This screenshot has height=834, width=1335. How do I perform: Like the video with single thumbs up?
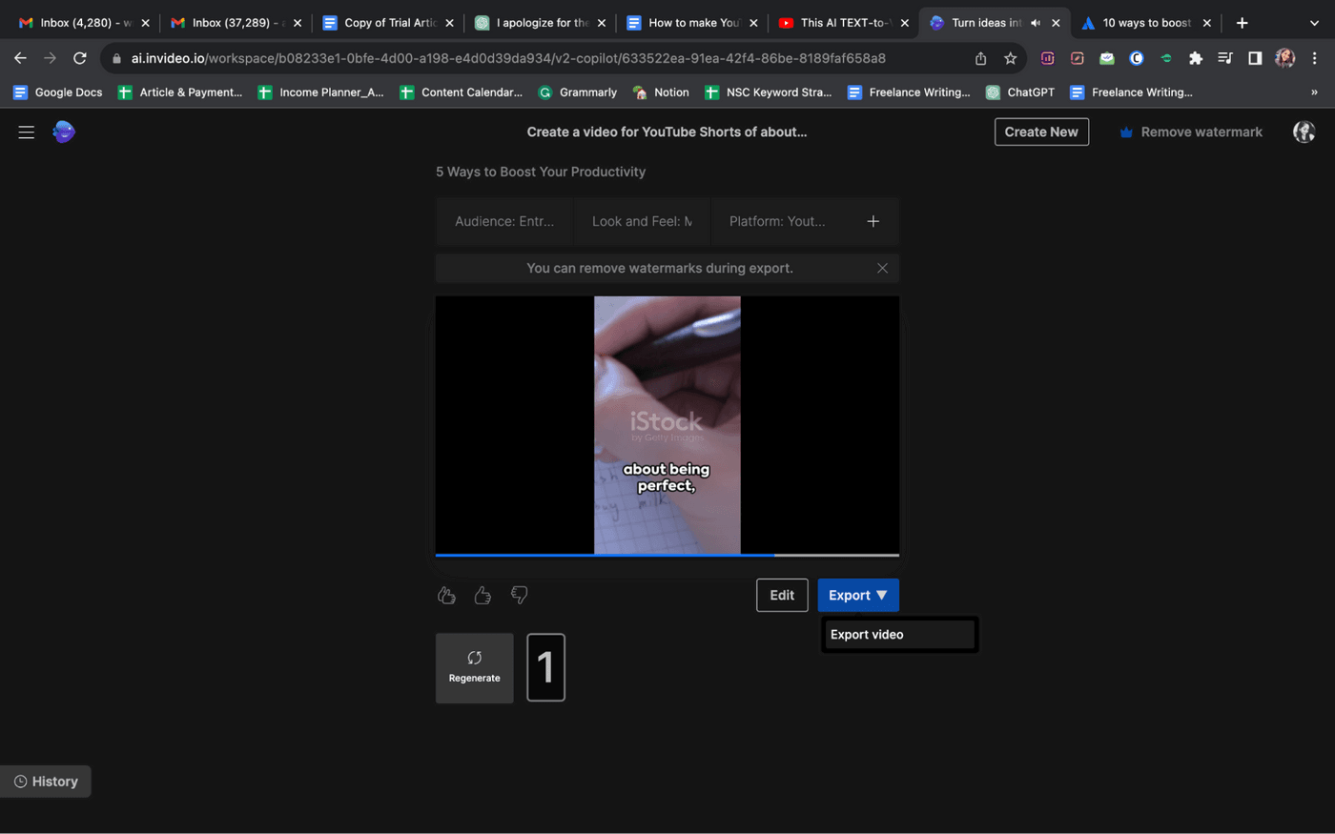(x=483, y=595)
